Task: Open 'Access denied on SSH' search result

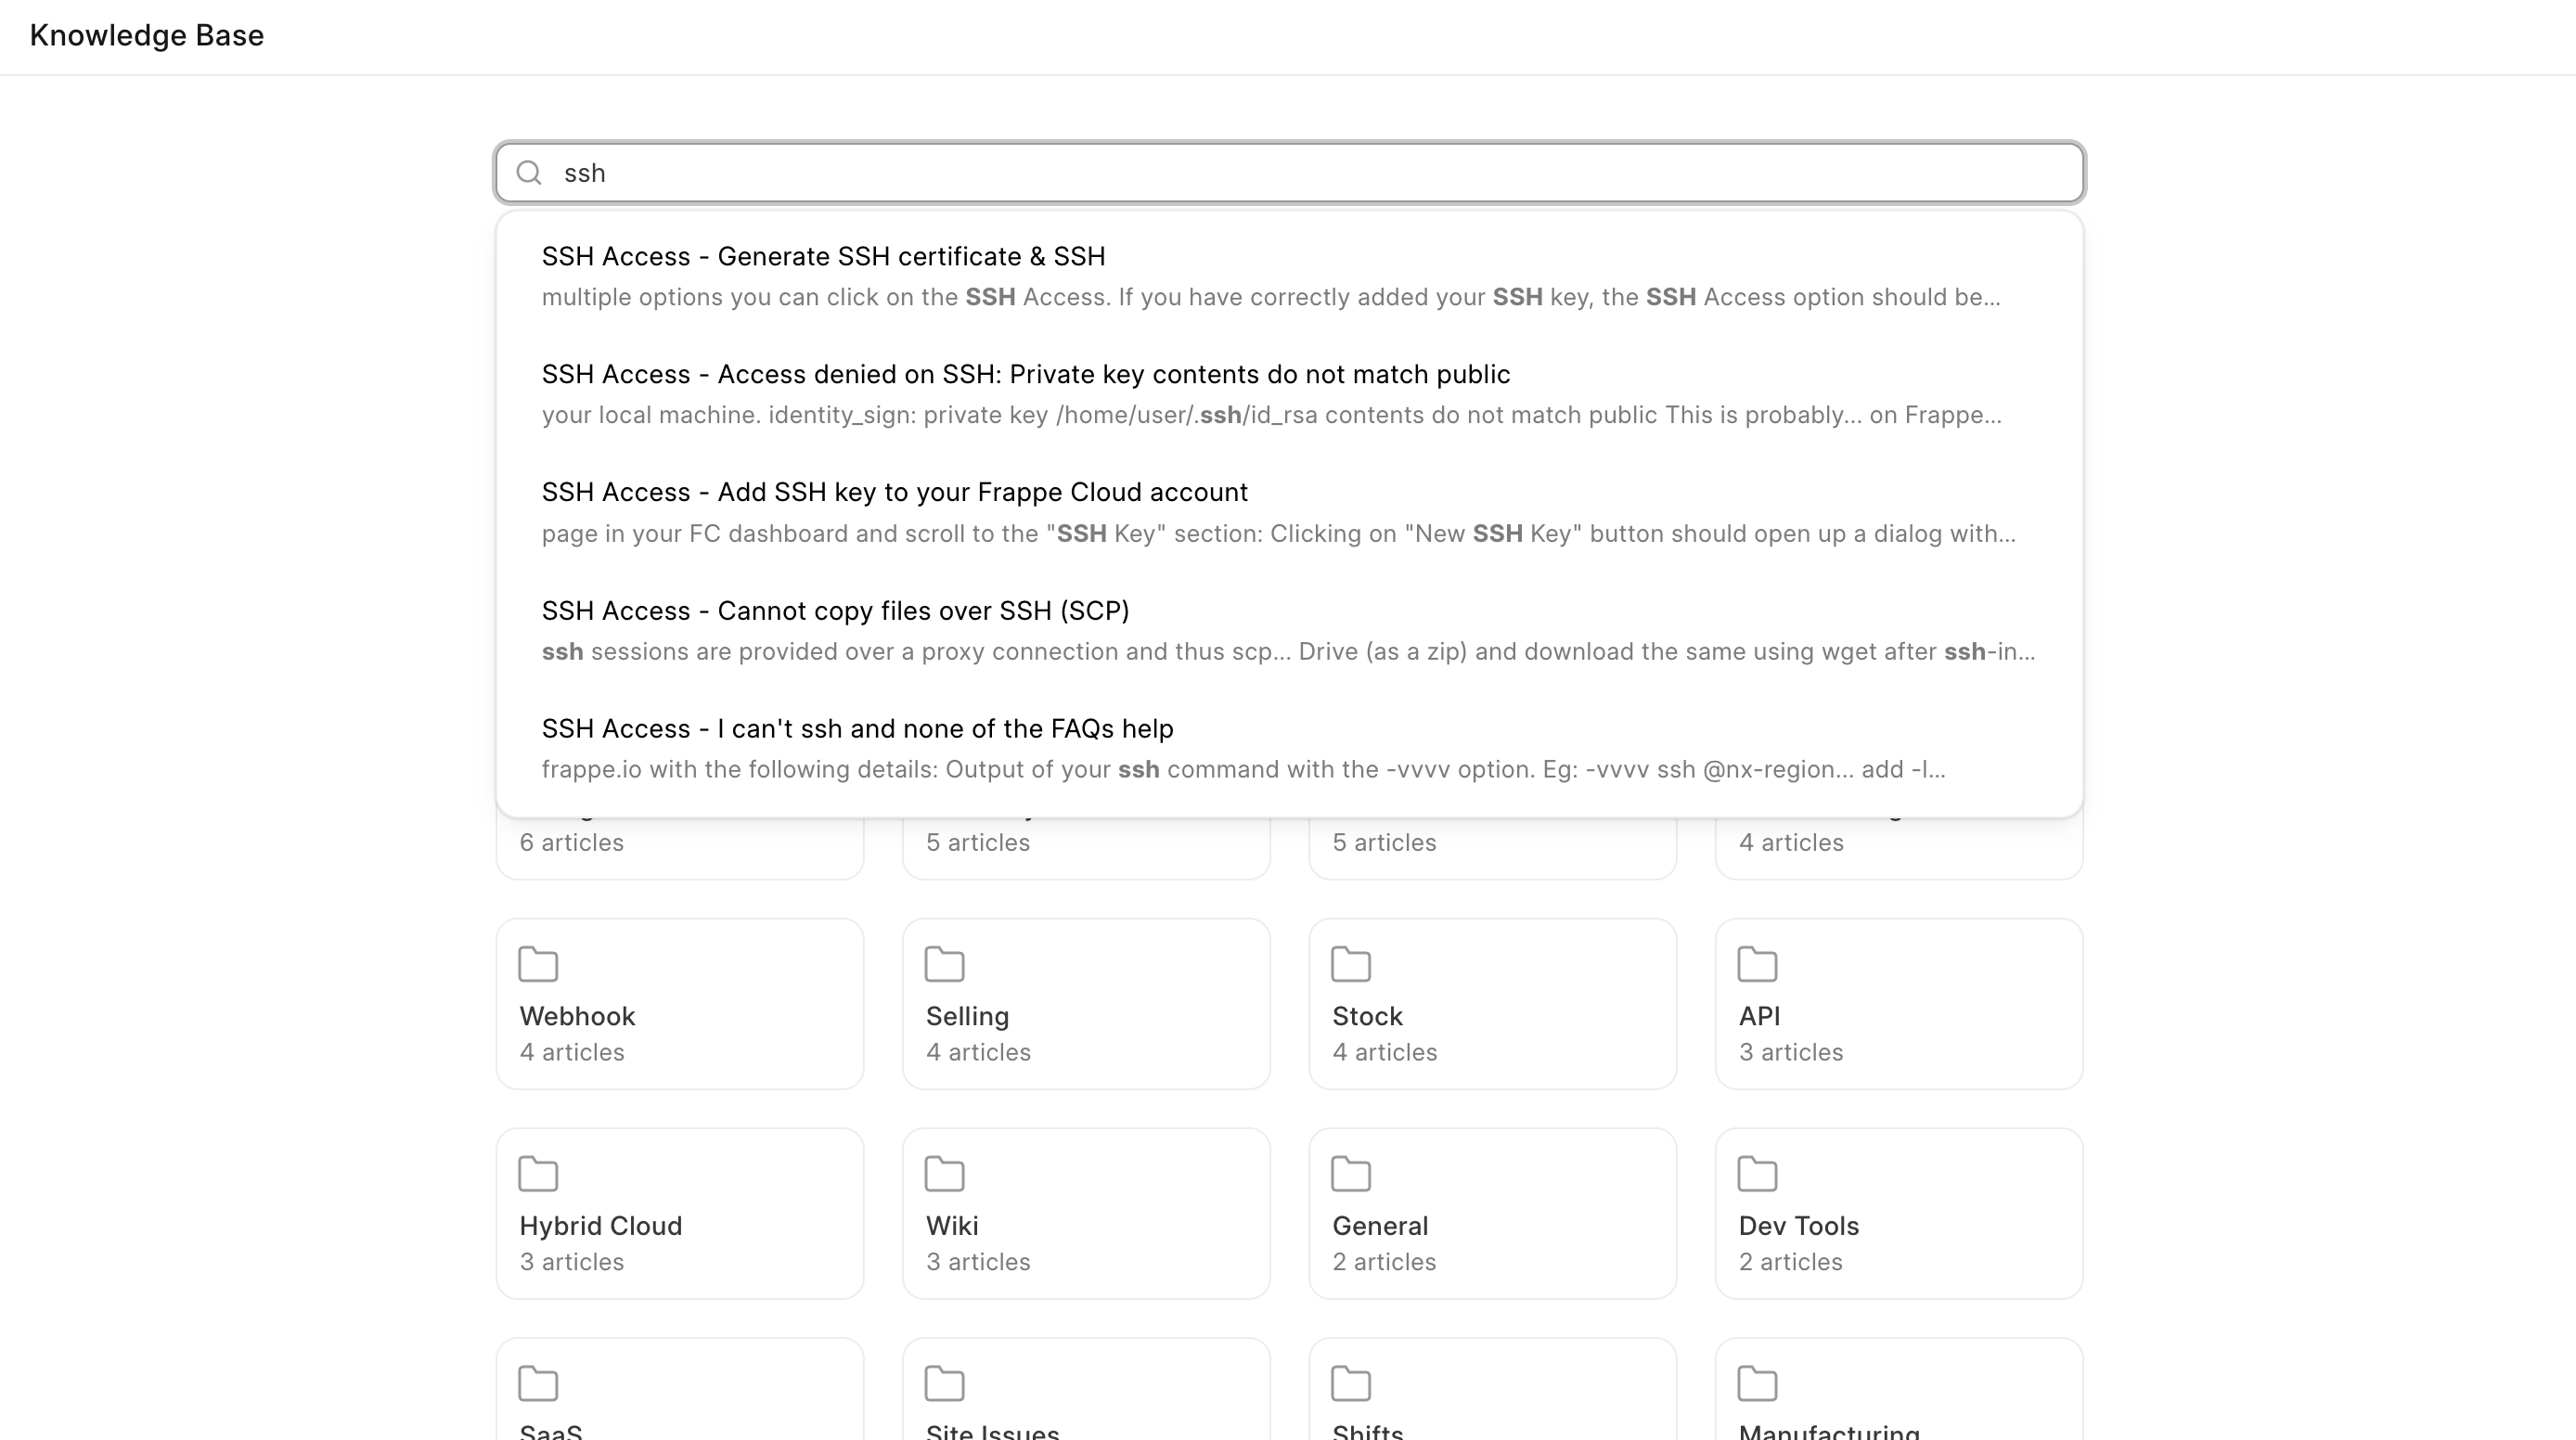Action: tap(1027, 375)
